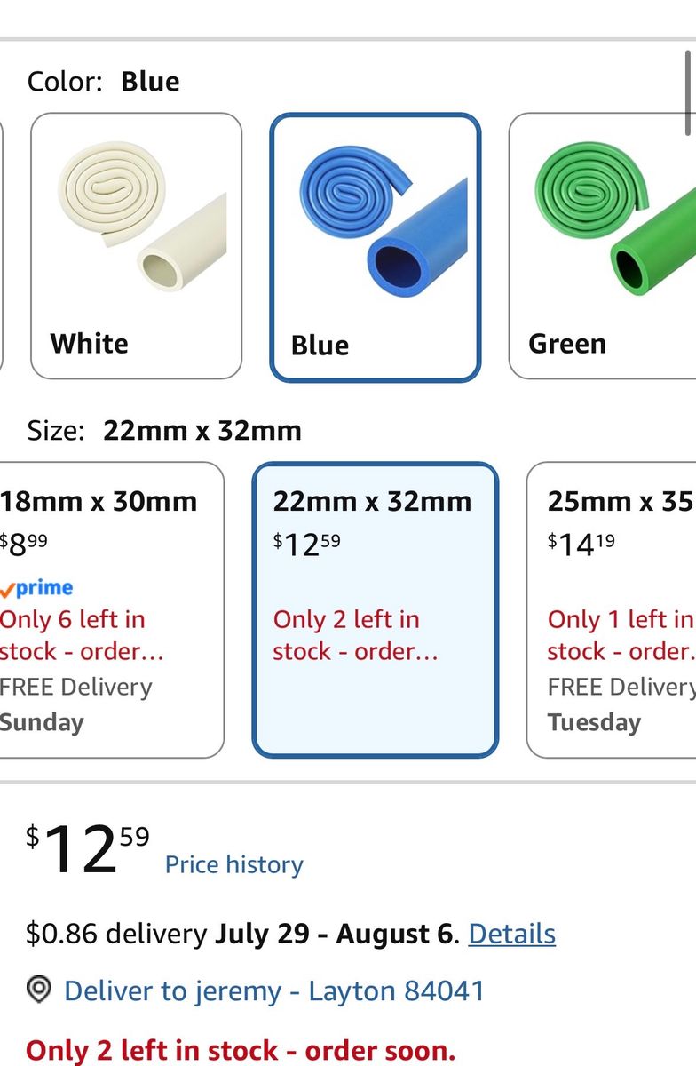The width and height of the screenshot is (696, 1066).
Task: Choose the Green color option
Action: point(602,246)
